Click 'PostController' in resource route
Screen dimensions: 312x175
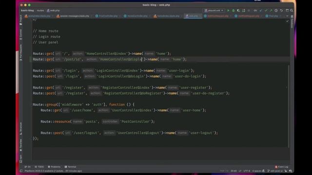[136, 122]
